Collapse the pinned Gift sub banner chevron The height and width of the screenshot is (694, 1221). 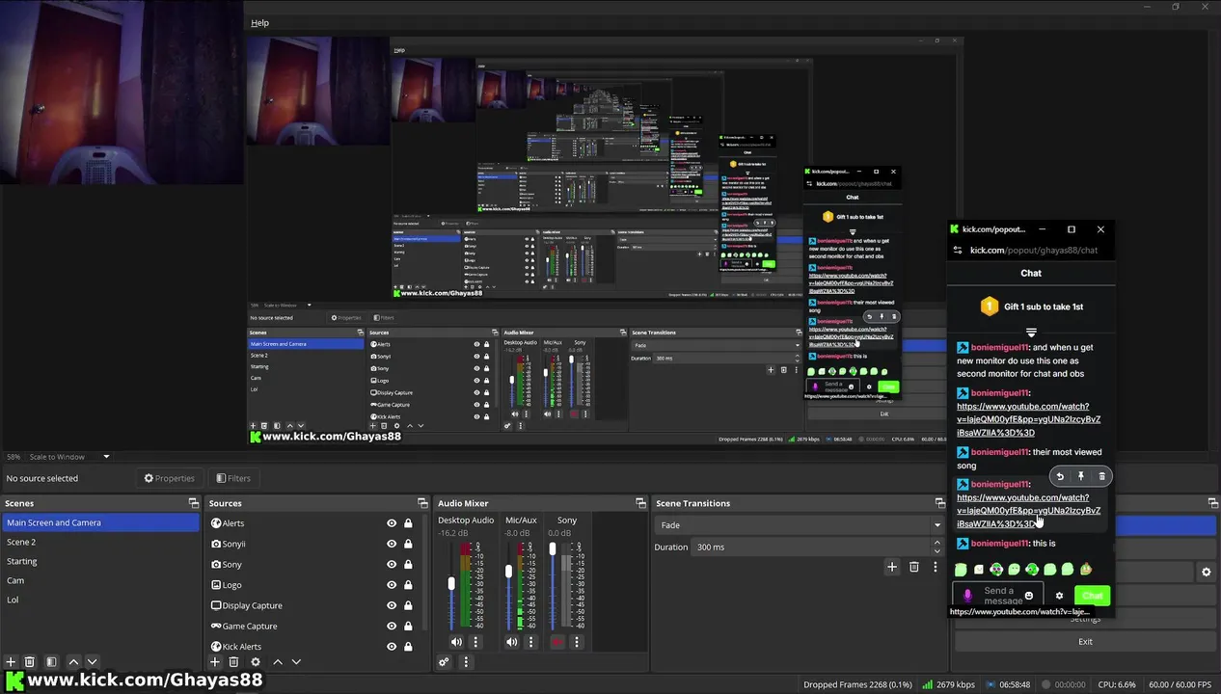click(1031, 333)
